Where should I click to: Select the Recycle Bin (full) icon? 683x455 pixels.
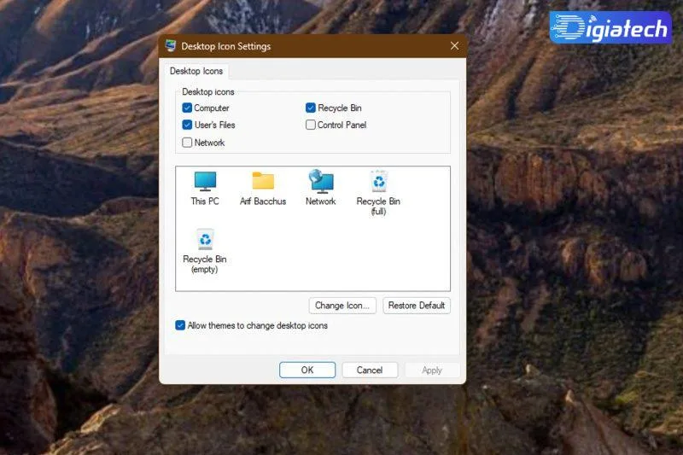pyautogui.click(x=378, y=193)
